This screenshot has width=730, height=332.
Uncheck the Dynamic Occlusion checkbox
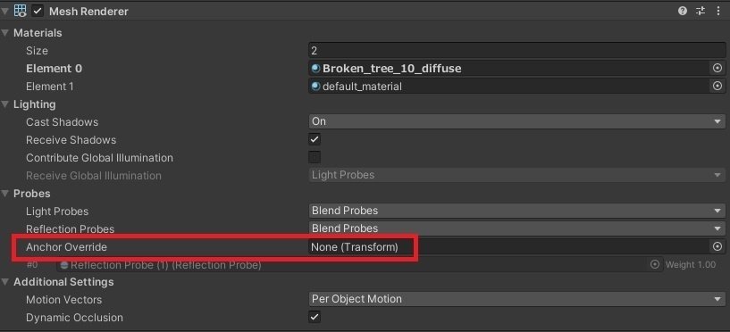(315, 317)
